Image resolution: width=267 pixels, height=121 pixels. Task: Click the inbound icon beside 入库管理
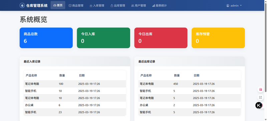tap(91, 6)
